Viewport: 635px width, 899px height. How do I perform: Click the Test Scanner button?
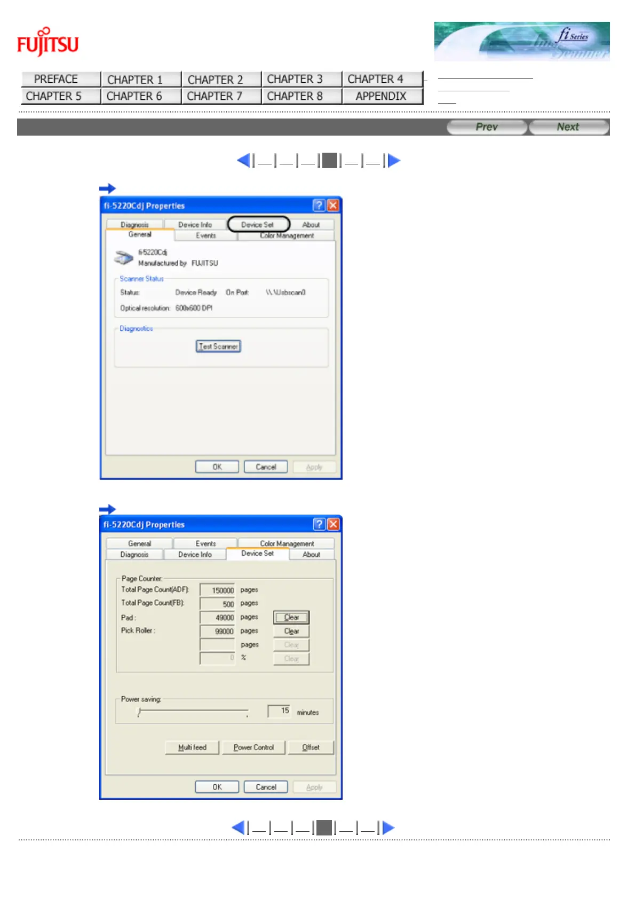click(x=218, y=346)
